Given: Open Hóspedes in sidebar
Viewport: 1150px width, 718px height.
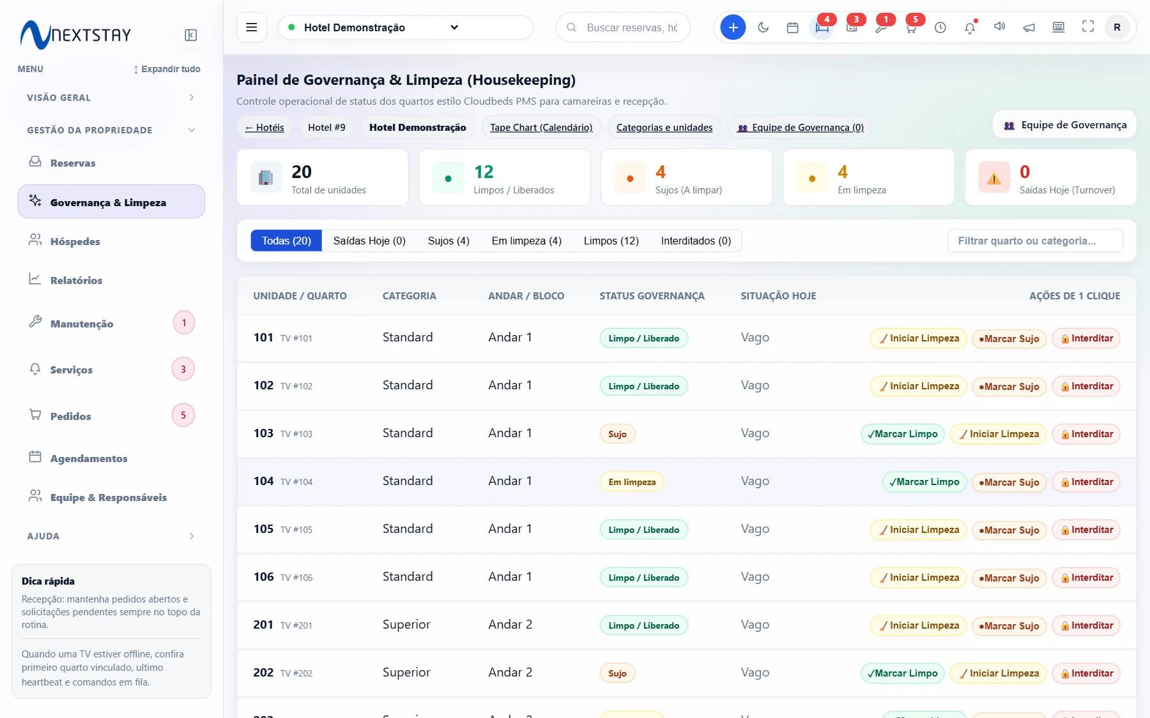Looking at the screenshot, I should coord(111,241).
